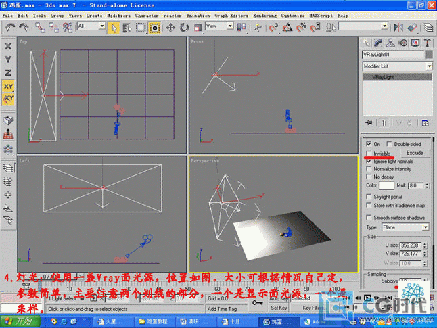The height and width of the screenshot is (328, 437).
Task: Pick the Select and Rotate tool
Action: tap(184, 28)
